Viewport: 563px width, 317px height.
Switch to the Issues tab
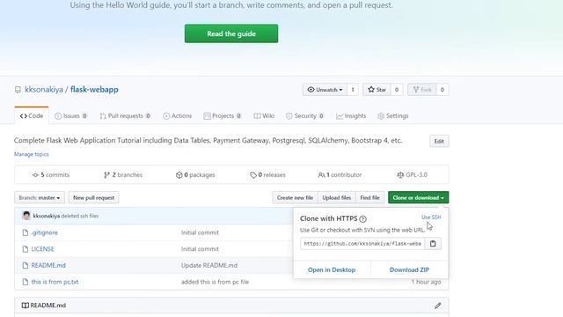coord(70,115)
